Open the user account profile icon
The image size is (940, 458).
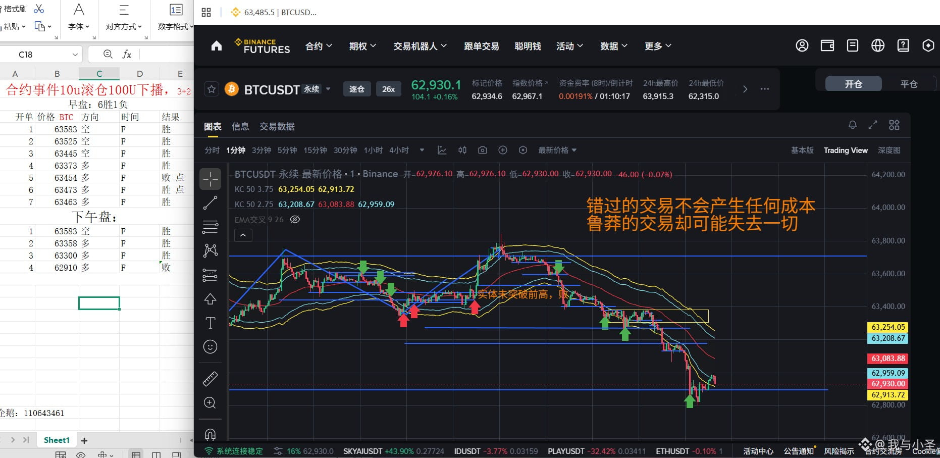(802, 45)
